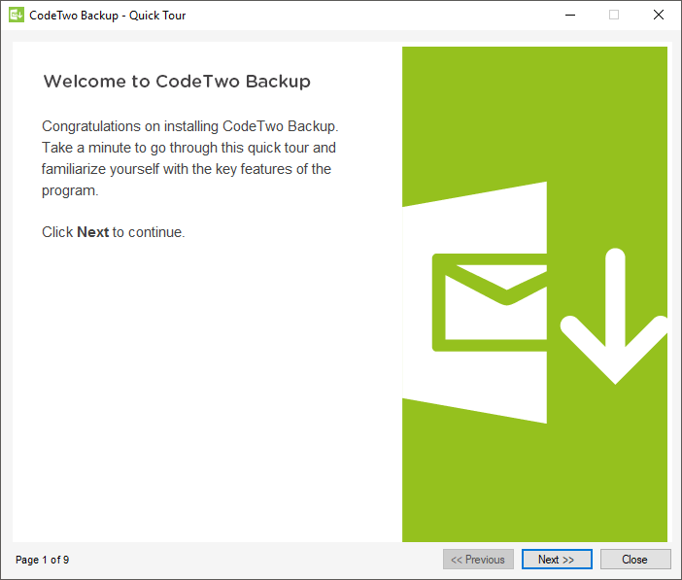This screenshot has width=682, height=580.
Task: Click the << Previous button
Action: click(478, 560)
